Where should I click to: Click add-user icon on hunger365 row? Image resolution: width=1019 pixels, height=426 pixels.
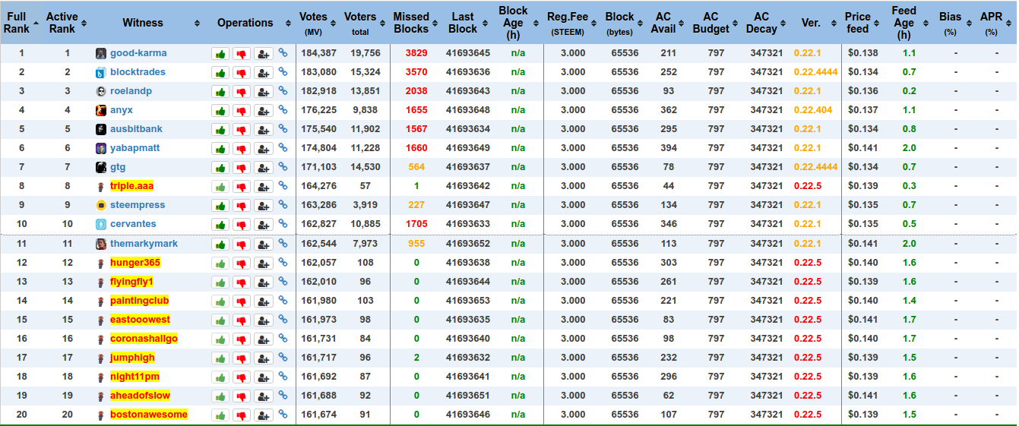point(264,263)
